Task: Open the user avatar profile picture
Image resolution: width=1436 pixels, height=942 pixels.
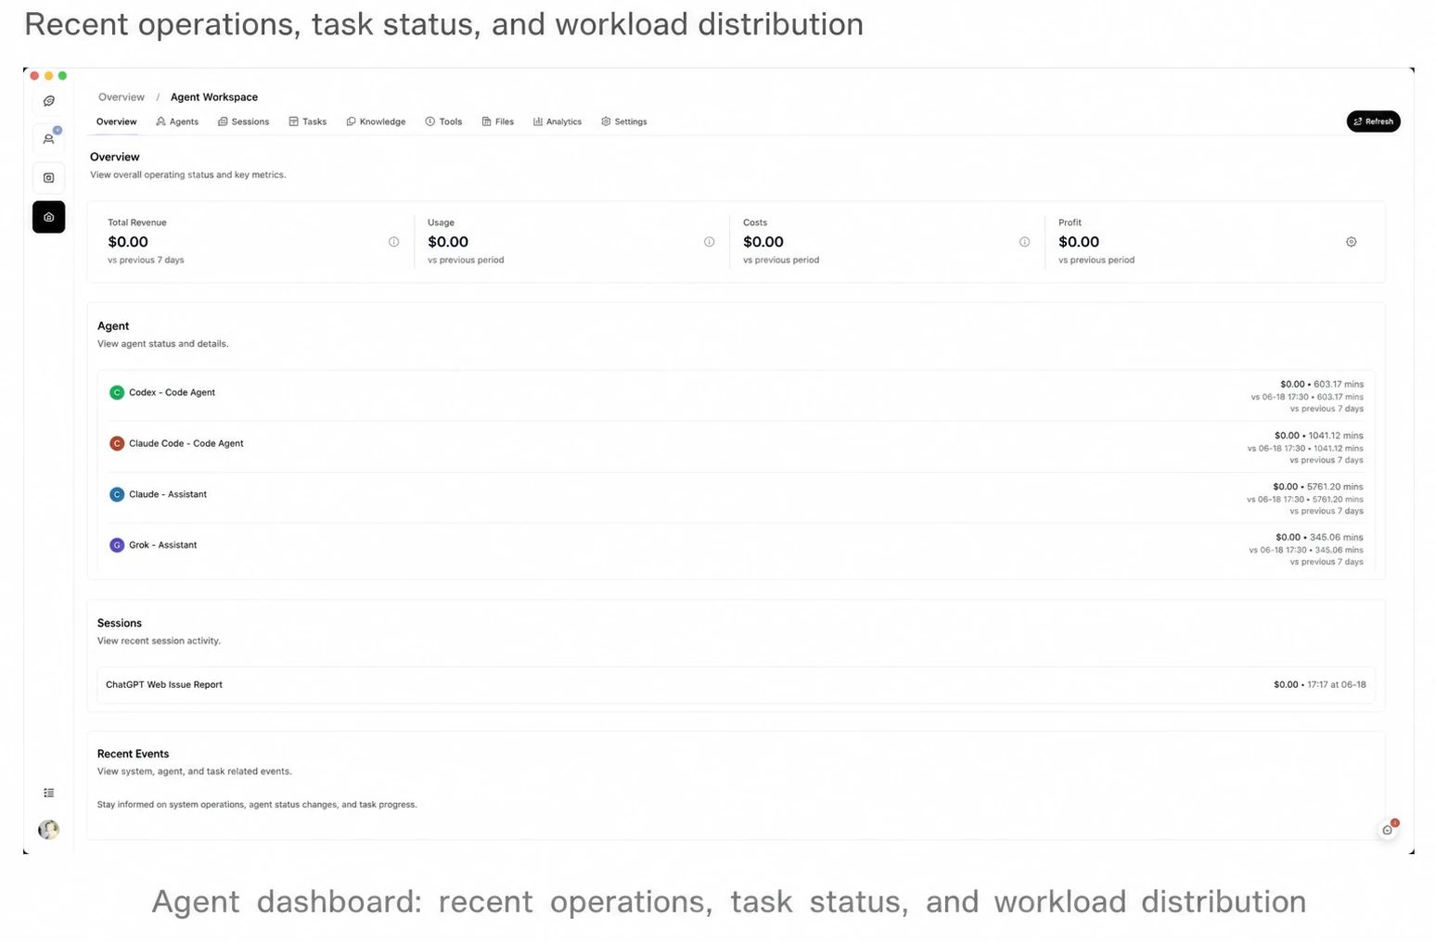Action: 49,829
